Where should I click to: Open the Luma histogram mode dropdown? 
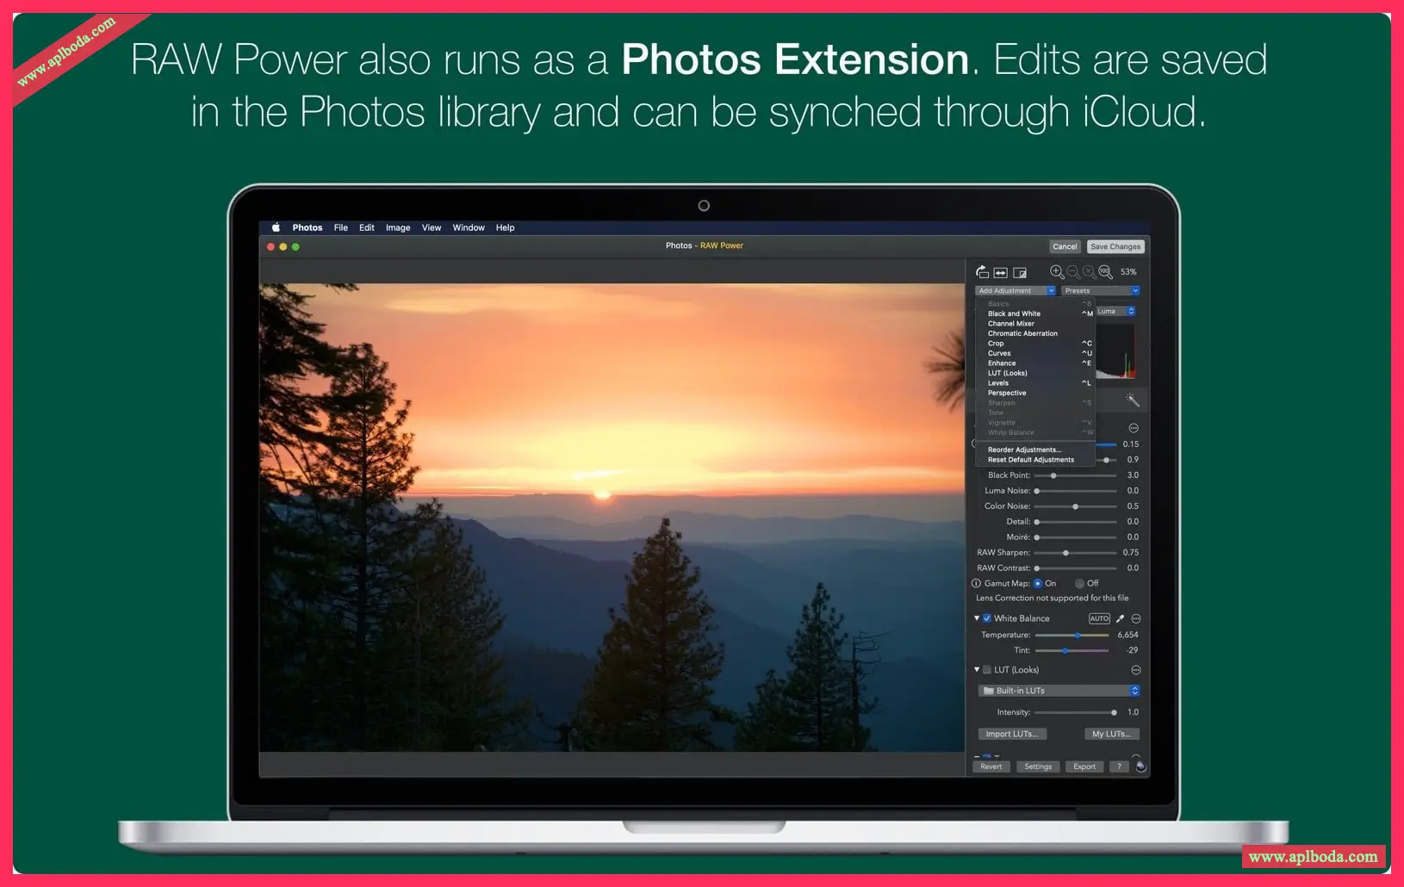pos(1115,312)
